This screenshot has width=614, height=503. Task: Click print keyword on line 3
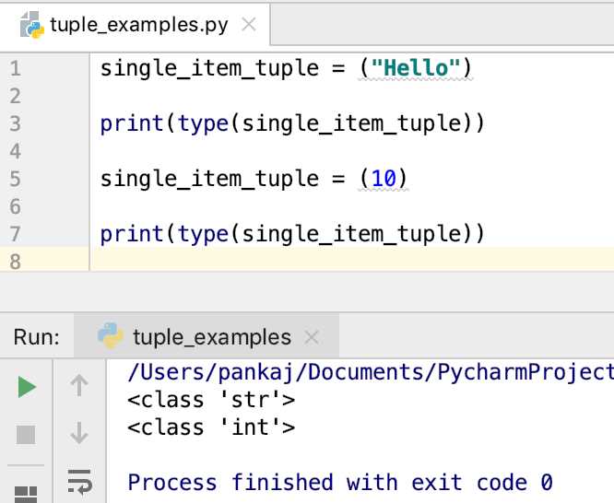coord(132,123)
